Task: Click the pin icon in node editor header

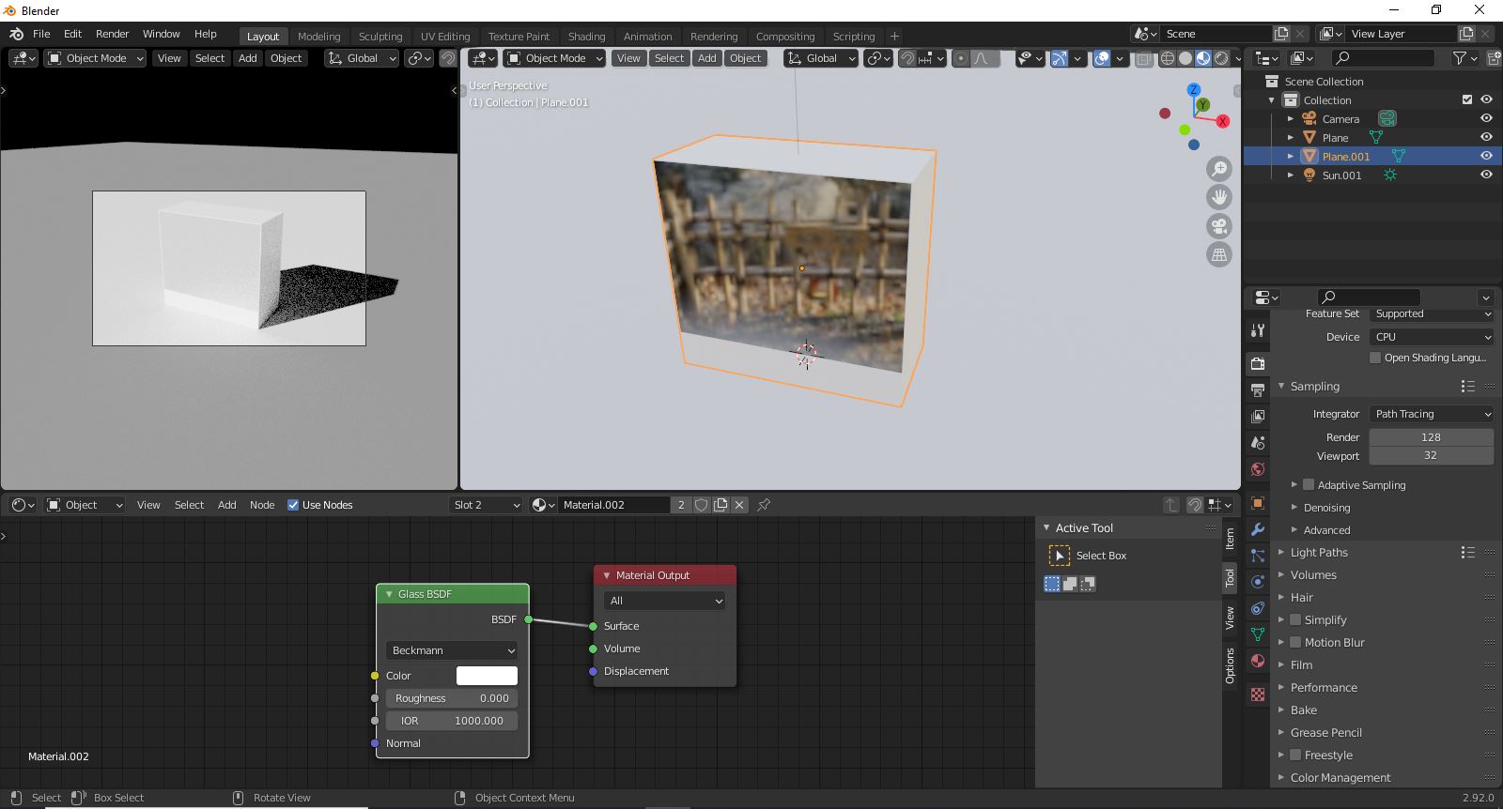Action: (x=764, y=505)
